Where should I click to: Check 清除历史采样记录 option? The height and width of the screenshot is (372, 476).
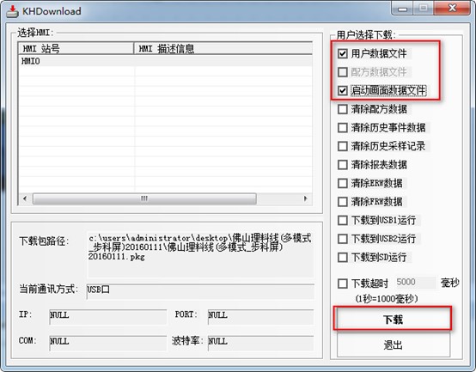click(x=343, y=146)
